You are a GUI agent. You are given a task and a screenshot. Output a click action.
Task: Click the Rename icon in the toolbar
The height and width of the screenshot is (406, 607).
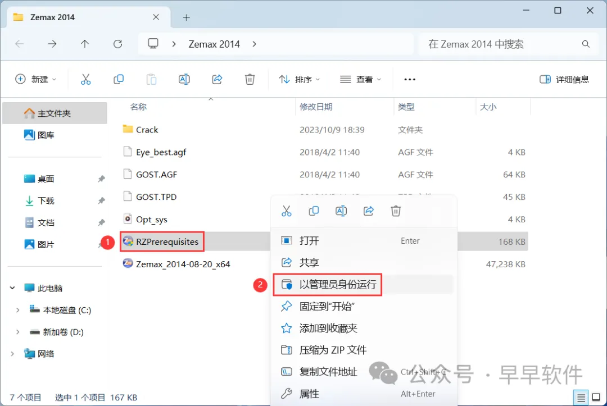[184, 79]
